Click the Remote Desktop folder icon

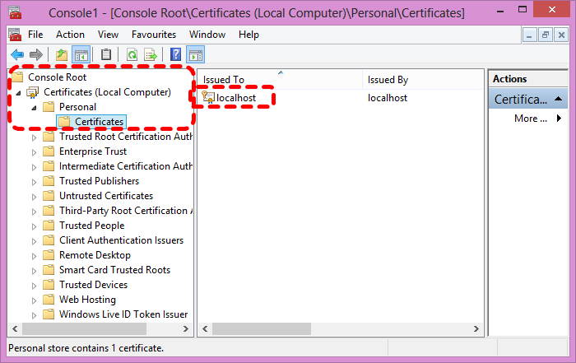(x=49, y=255)
